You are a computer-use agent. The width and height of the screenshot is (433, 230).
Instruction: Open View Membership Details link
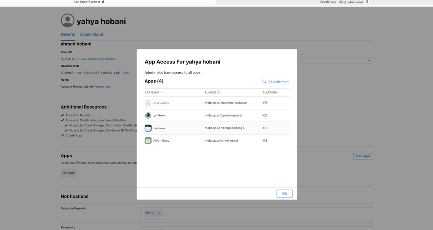(x=98, y=59)
